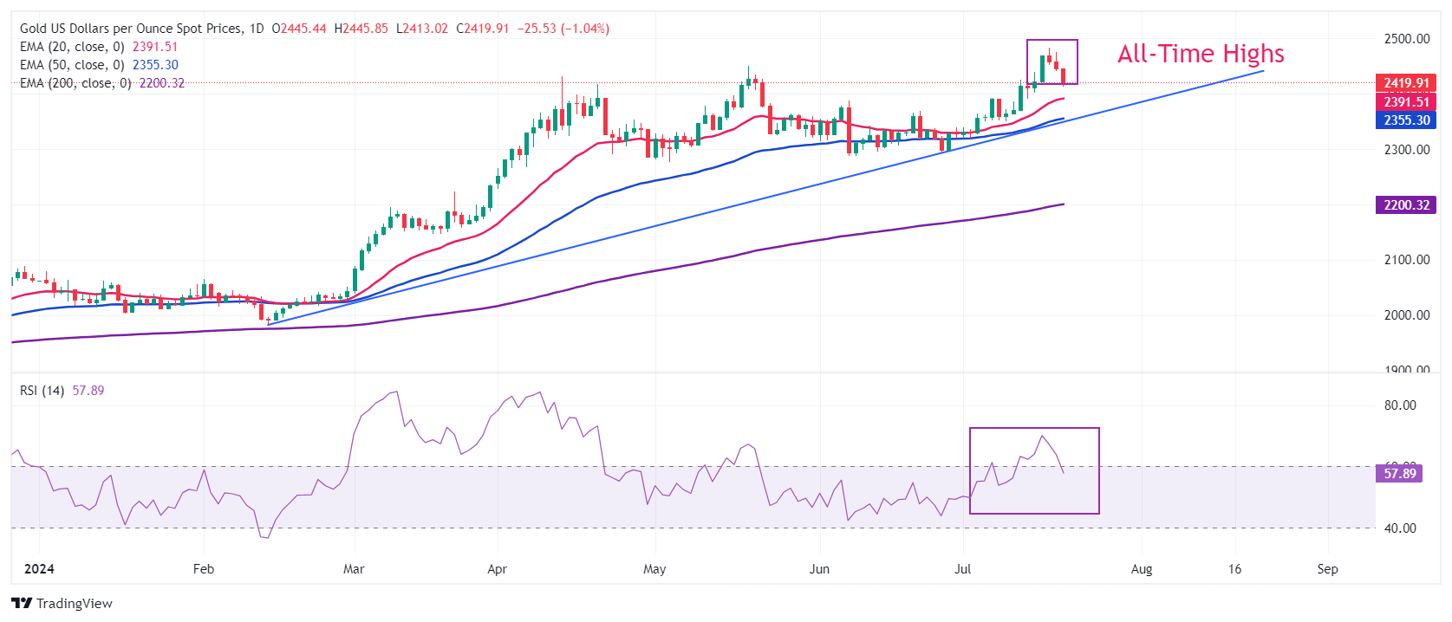Click the Apr label on time axis

point(497,569)
